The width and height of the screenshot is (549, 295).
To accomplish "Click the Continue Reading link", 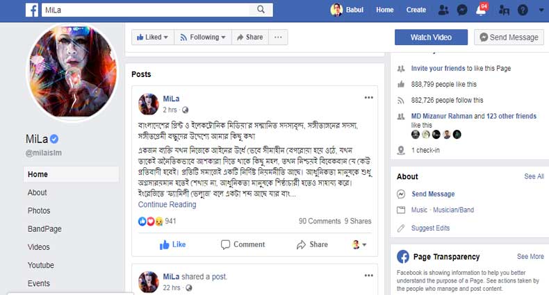I will (167, 205).
